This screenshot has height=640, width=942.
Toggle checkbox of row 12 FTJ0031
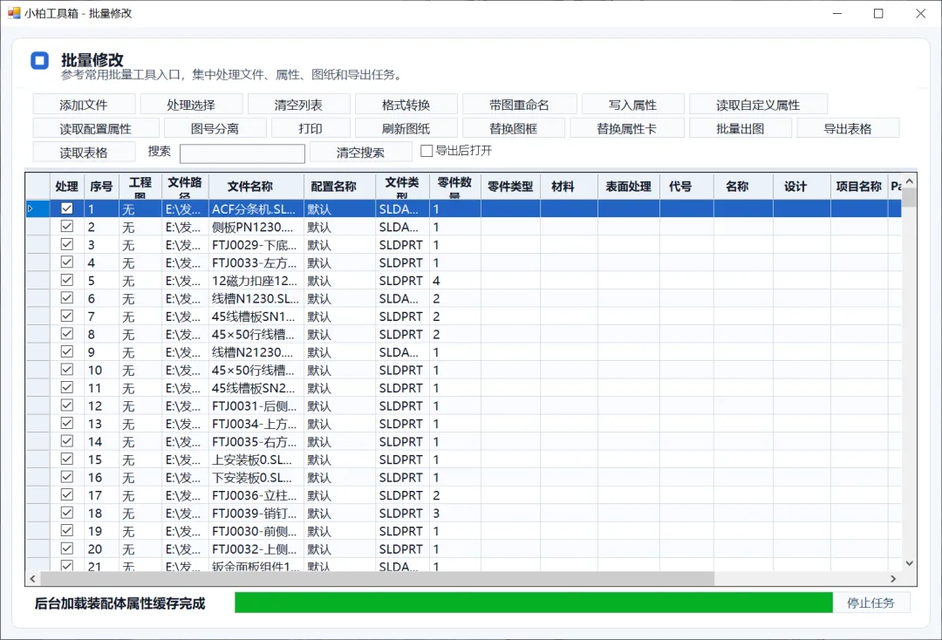click(x=66, y=405)
